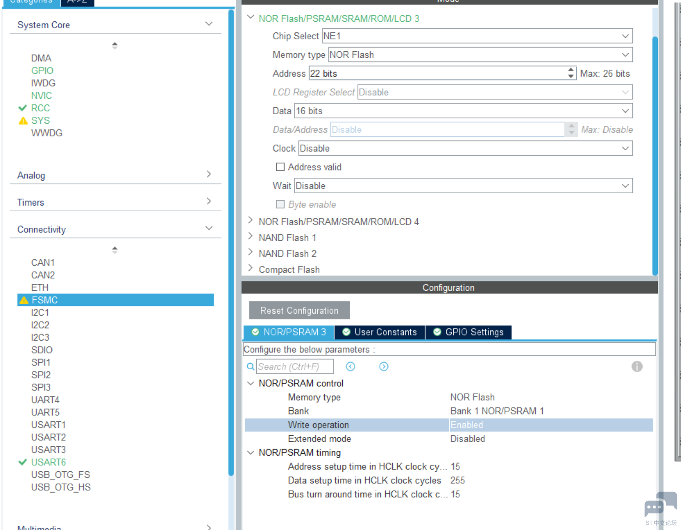The image size is (681, 530).
Task: Click Address setup time value 15
Action: [x=455, y=467]
